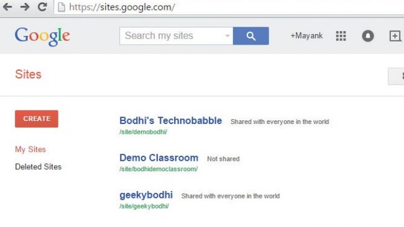Click the blue search magnifier button
Screen dimensions: 404x227
(251, 36)
